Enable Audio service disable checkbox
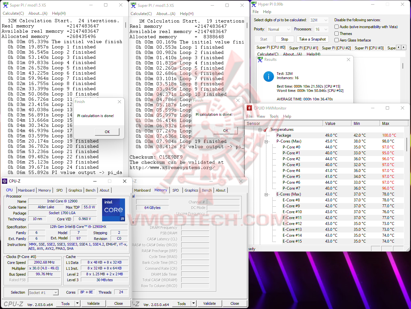Screen dimensions: 411x309 pyautogui.click(x=336, y=27)
